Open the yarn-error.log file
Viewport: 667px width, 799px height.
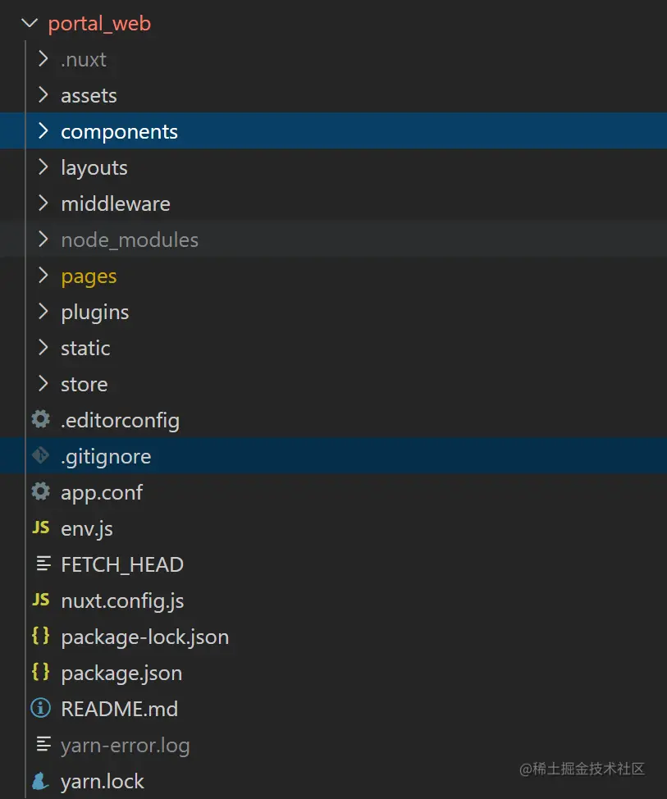125,745
